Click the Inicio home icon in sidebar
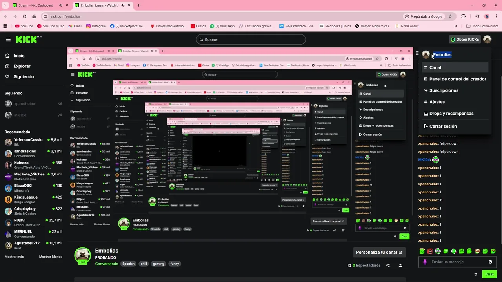 [7, 56]
